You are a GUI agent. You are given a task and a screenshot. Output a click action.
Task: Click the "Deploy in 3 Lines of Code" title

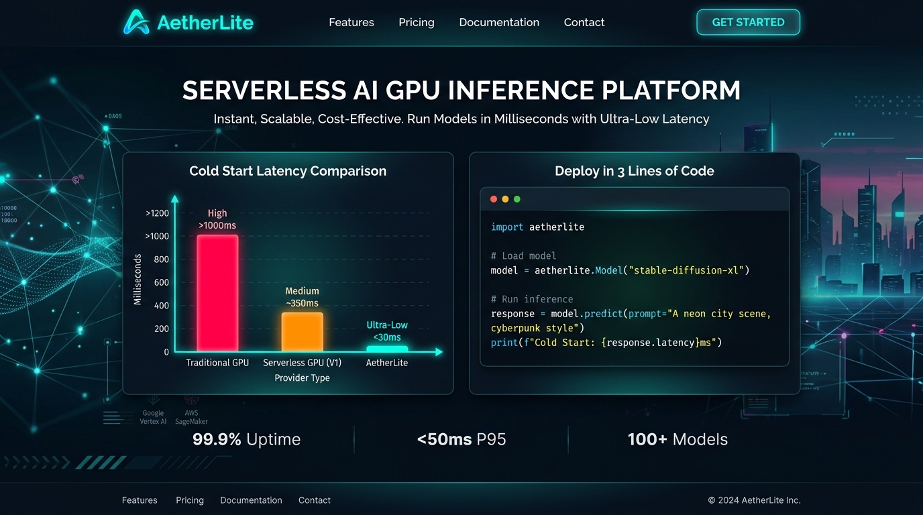tap(635, 171)
